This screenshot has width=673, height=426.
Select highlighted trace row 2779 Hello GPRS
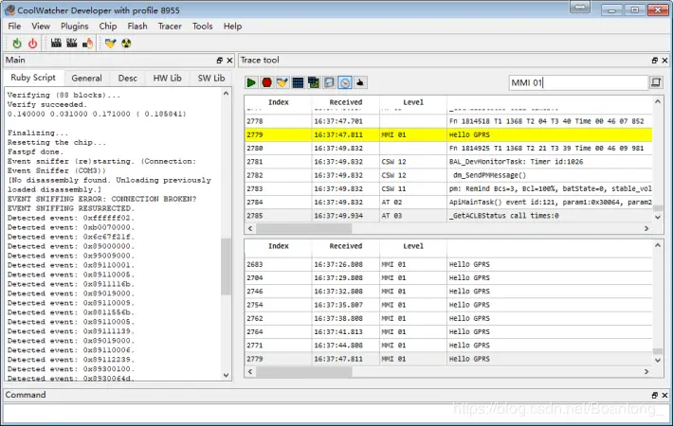[448, 134]
